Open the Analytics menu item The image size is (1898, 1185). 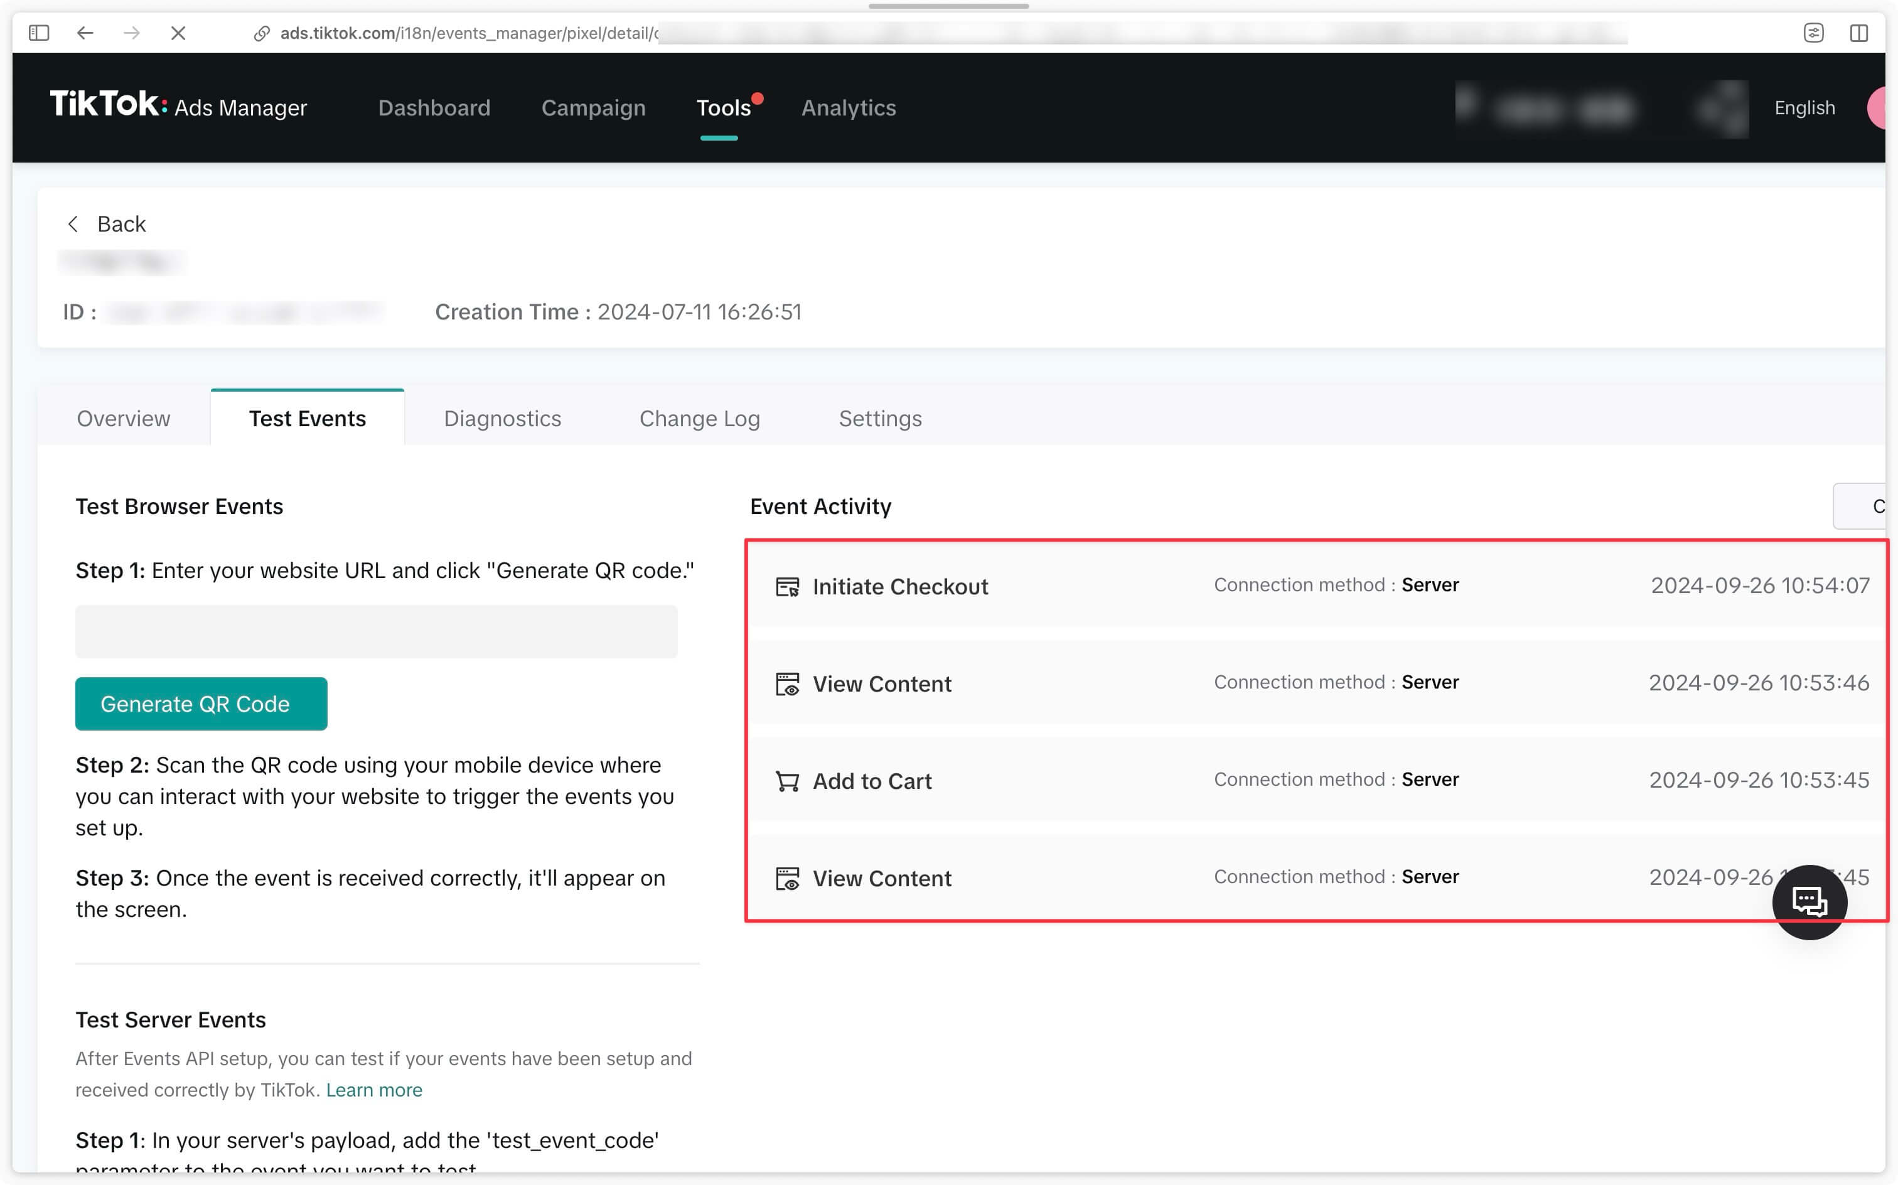tap(847, 107)
